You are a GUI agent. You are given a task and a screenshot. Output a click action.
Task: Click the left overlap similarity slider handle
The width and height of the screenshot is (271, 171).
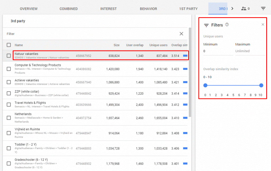(205, 85)
